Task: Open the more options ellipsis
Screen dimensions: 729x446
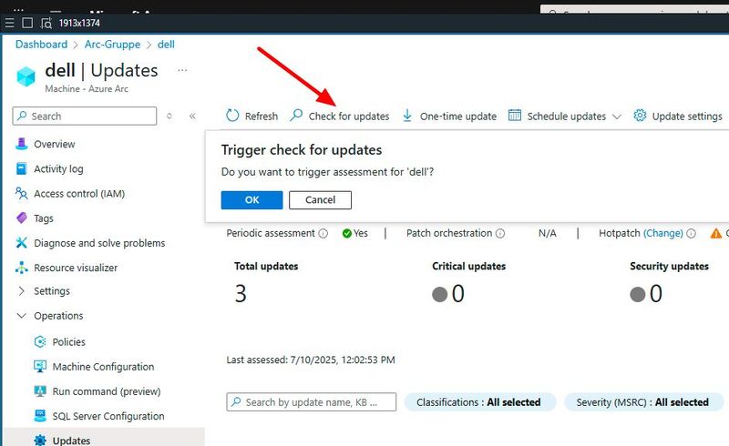Action: click(x=182, y=71)
